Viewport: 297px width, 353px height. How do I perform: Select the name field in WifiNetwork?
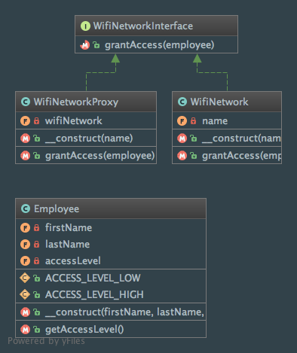(215, 121)
